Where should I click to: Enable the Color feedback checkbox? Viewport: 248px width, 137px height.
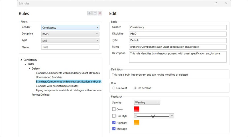[x=114, y=109]
